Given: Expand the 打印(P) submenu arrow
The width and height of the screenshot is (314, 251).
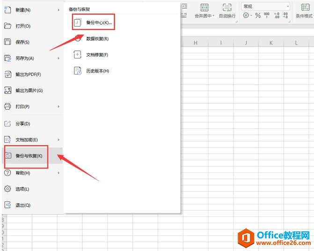Looking at the screenshot, I should point(58,106).
